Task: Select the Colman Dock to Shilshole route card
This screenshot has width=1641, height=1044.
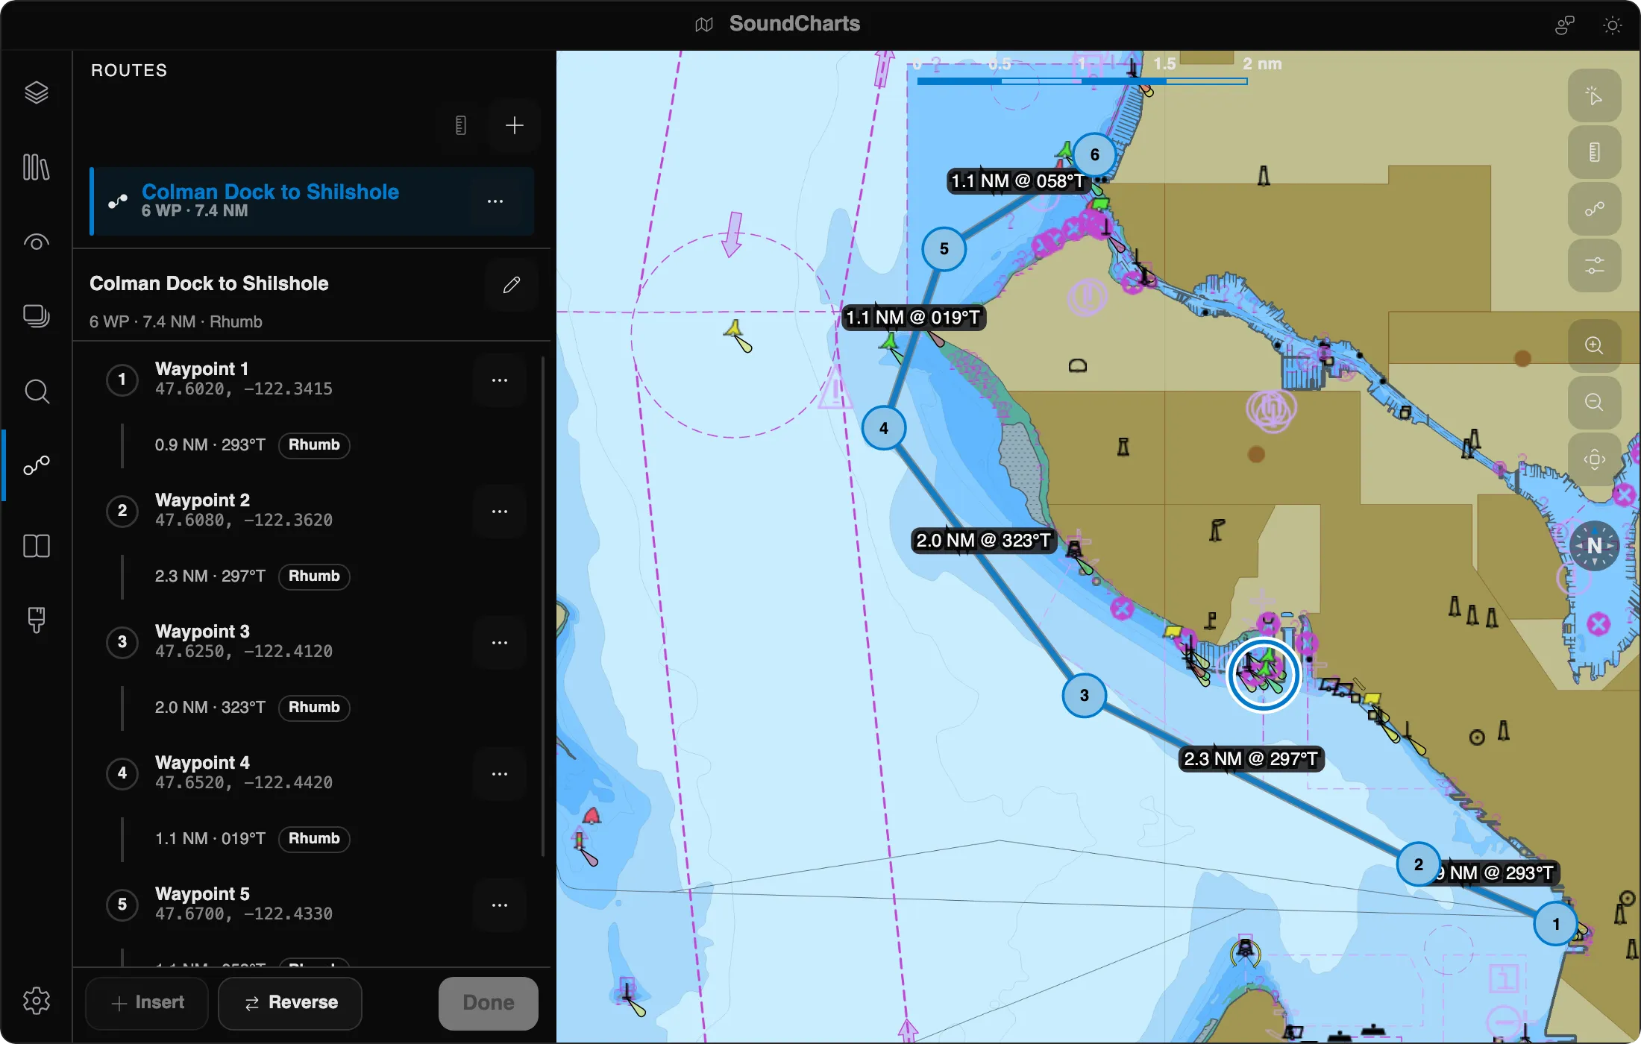Action: [x=312, y=201]
